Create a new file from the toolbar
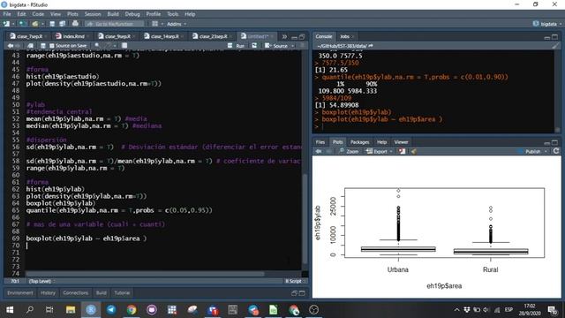The height and width of the screenshot is (318, 565). click(6, 24)
